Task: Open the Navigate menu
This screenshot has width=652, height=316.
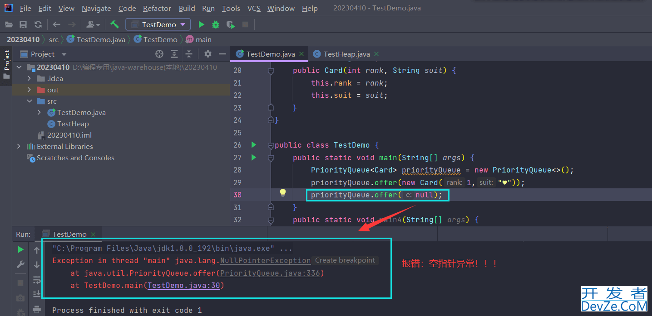Action: 96,8
